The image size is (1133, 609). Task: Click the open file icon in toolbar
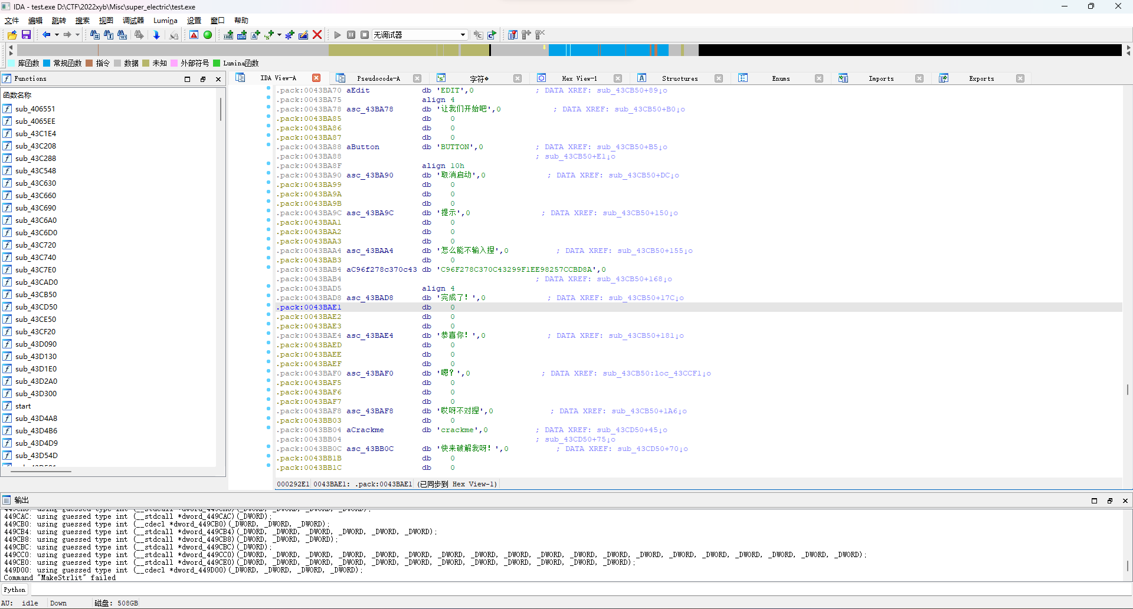(12, 35)
